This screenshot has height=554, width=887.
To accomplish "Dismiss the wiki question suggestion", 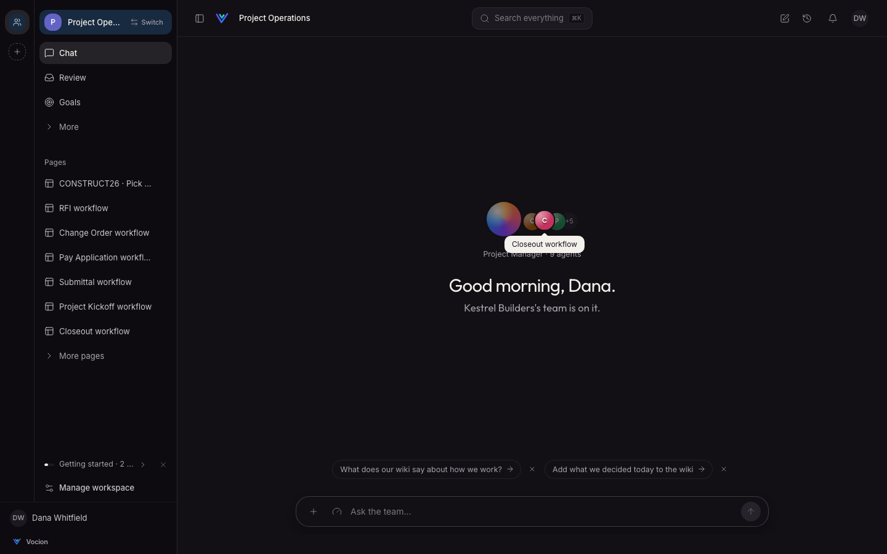I will coord(532,469).
